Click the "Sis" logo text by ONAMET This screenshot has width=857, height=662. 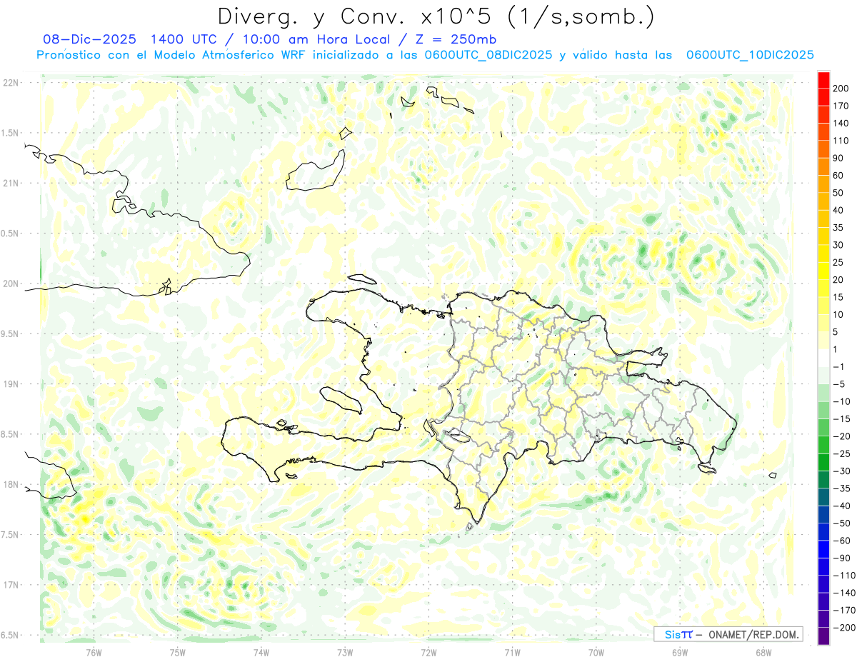[x=673, y=634]
